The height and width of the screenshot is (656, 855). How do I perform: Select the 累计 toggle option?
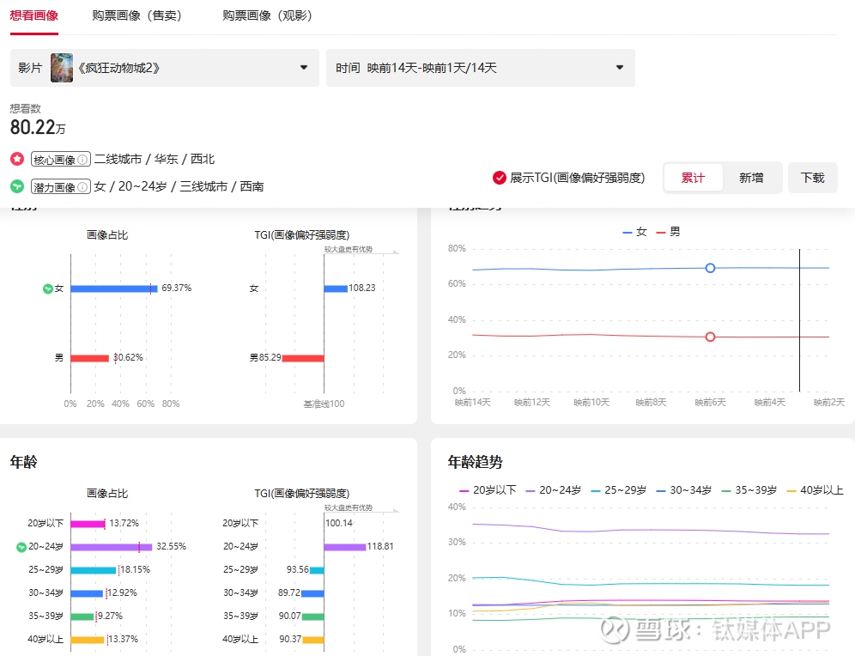coord(693,178)
